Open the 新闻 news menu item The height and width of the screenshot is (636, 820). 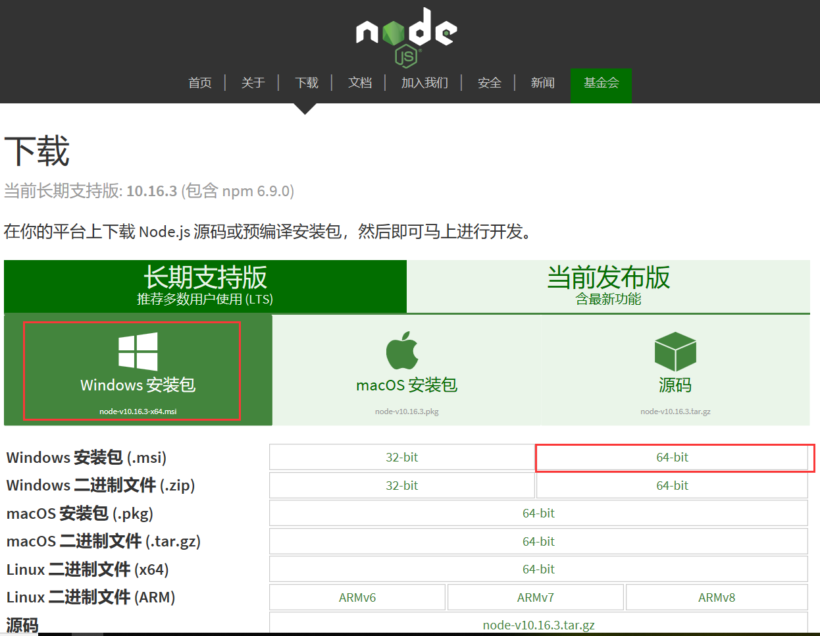coord(543,83)
